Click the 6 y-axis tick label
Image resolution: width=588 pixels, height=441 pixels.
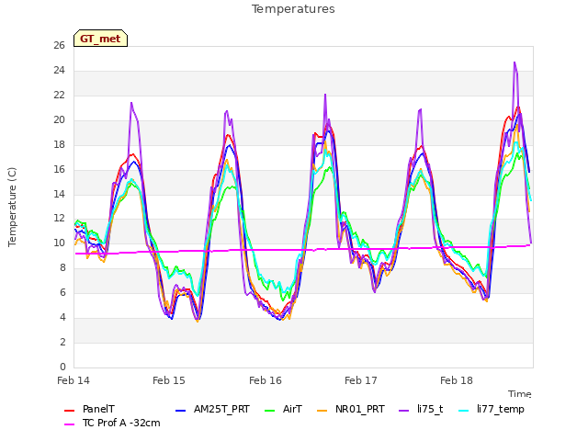point(62,292)
